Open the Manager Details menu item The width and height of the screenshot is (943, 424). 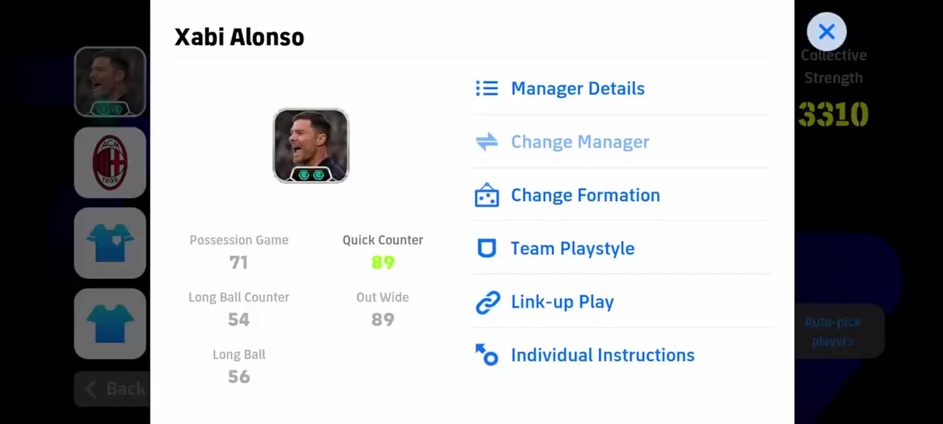click(578, 88)
